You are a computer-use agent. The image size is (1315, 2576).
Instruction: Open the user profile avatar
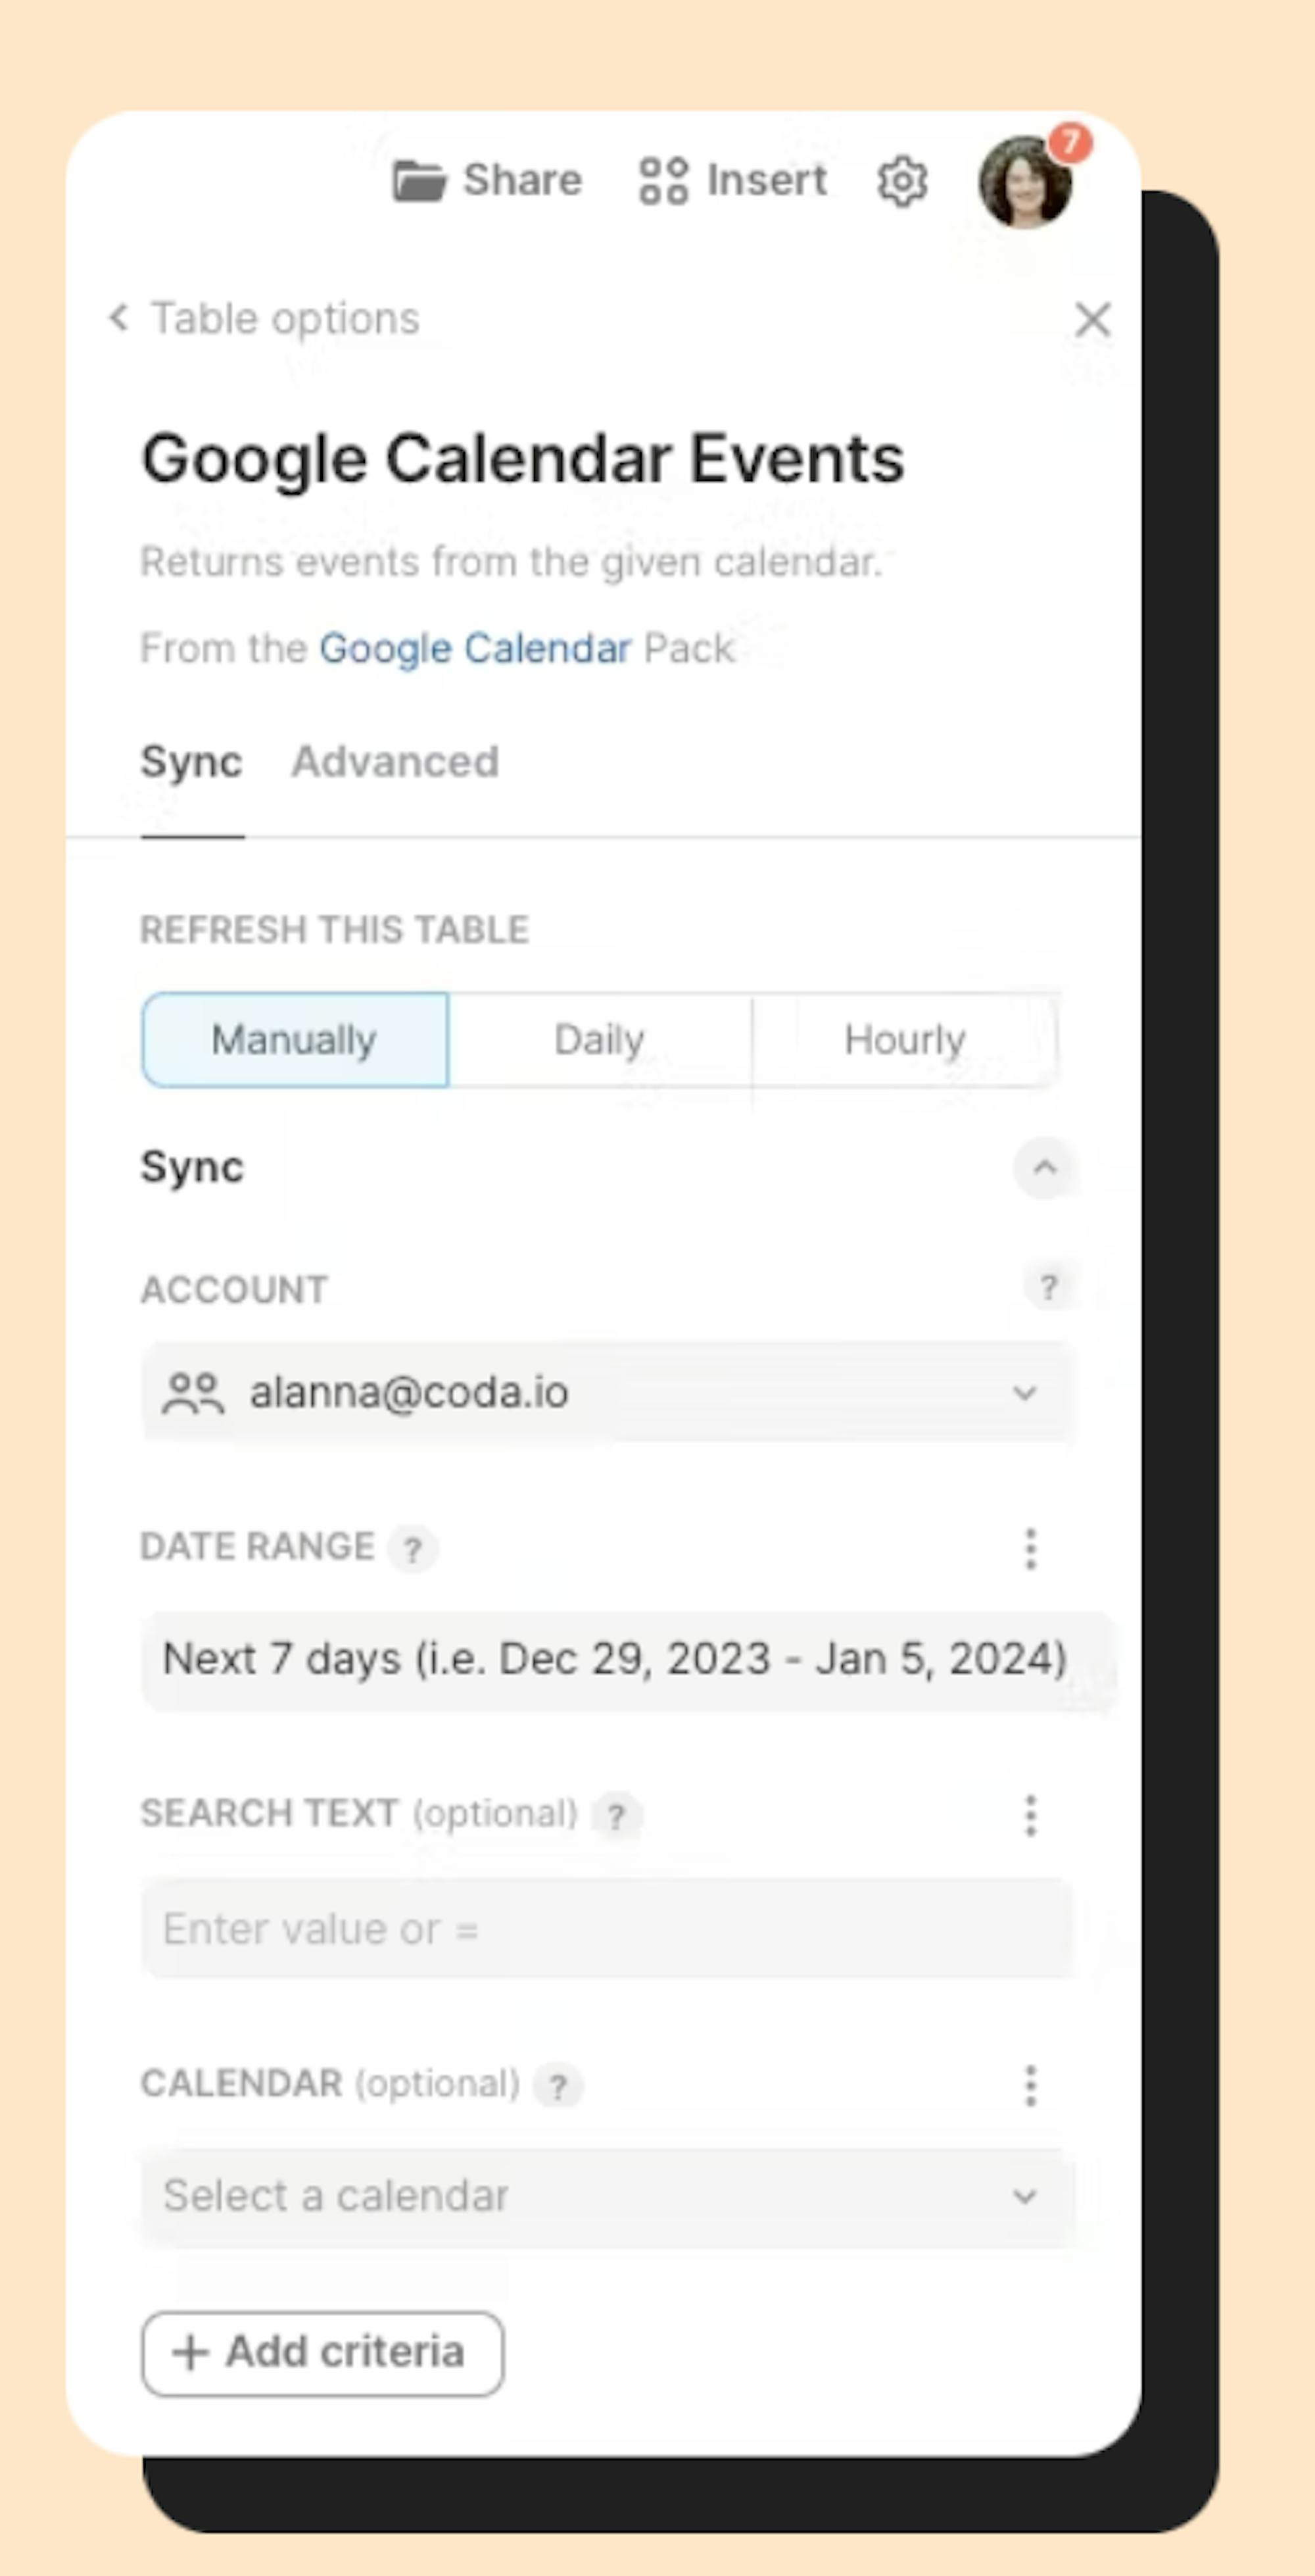coord(1025,182)
